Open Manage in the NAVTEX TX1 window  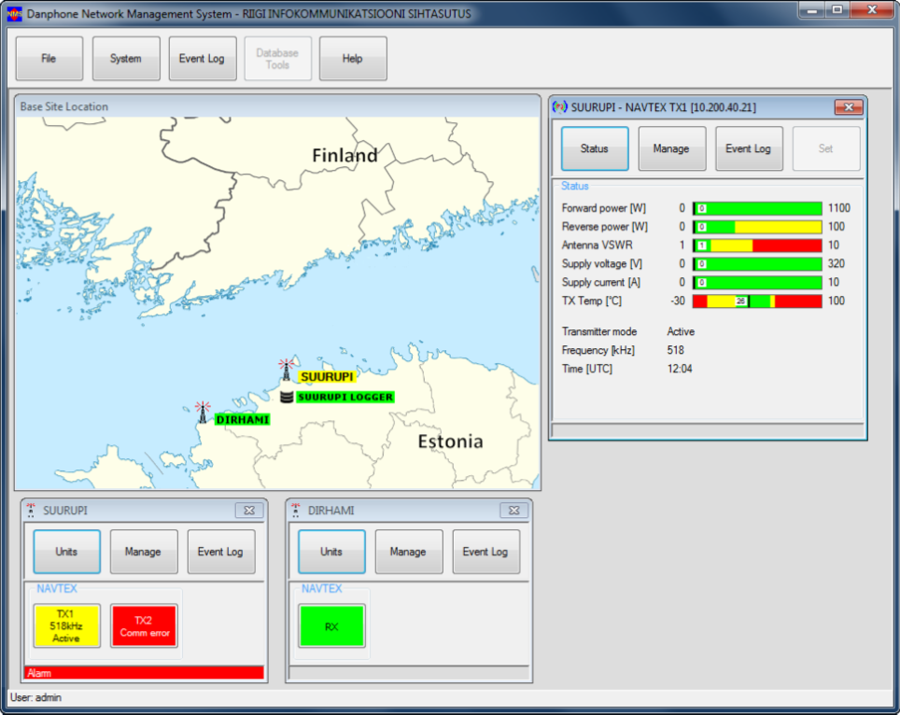[671, 148]
